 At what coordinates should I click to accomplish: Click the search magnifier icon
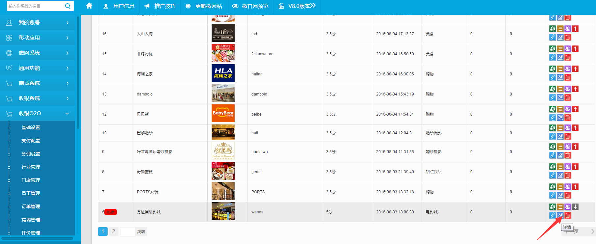68,6
